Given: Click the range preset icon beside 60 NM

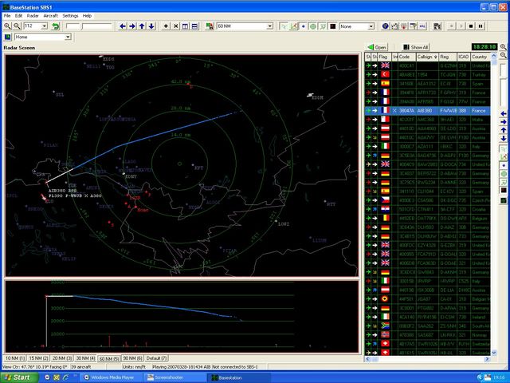Looking at the screenshot, I should click(210, 26).
